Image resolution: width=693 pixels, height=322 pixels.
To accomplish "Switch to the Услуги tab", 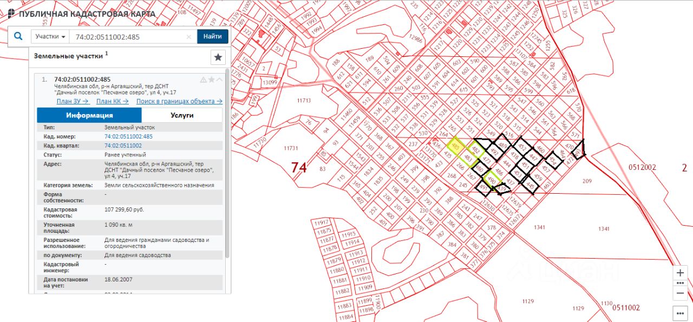I will (182, 115).
